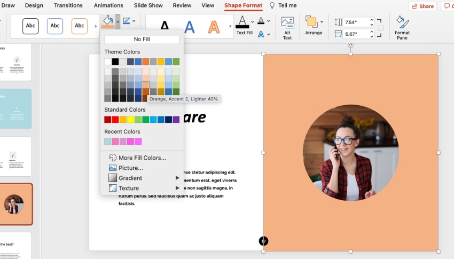
Task: Switch to the Animations tab
Action: pos(108,5)
